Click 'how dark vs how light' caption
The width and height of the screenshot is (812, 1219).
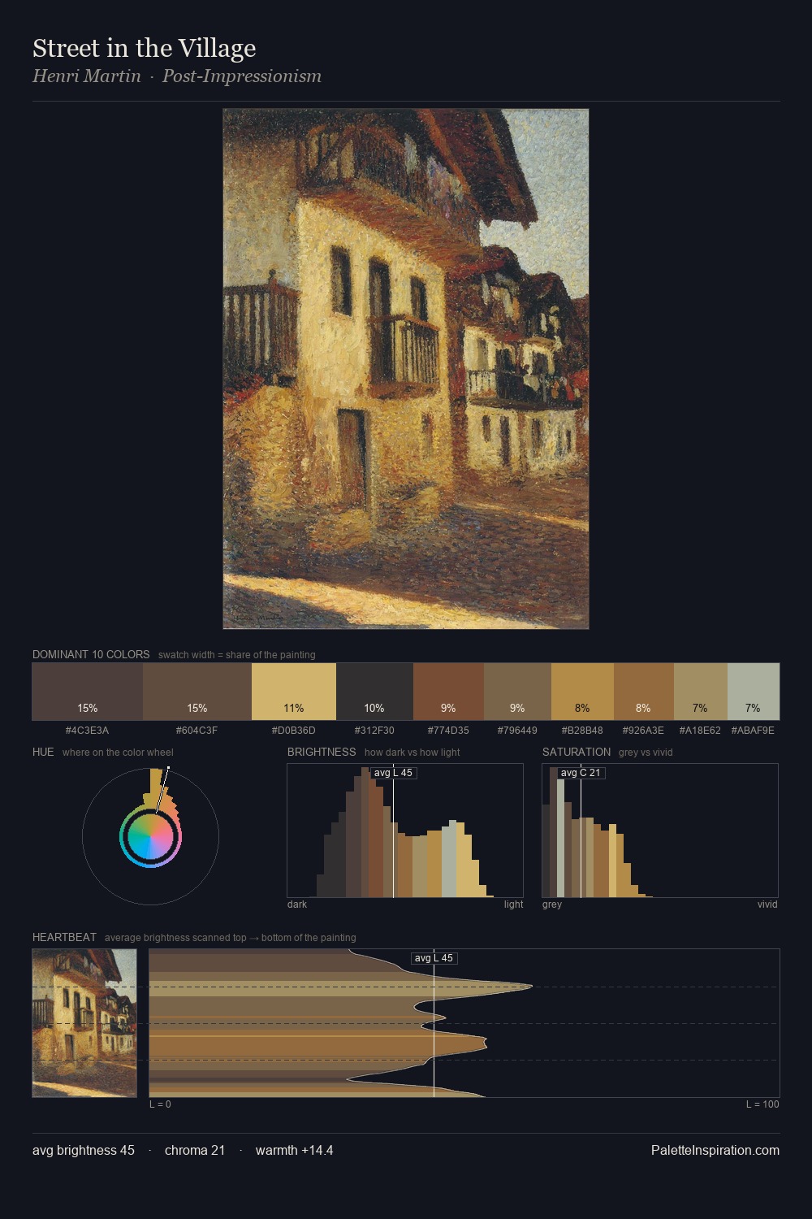tap(412, 753)
